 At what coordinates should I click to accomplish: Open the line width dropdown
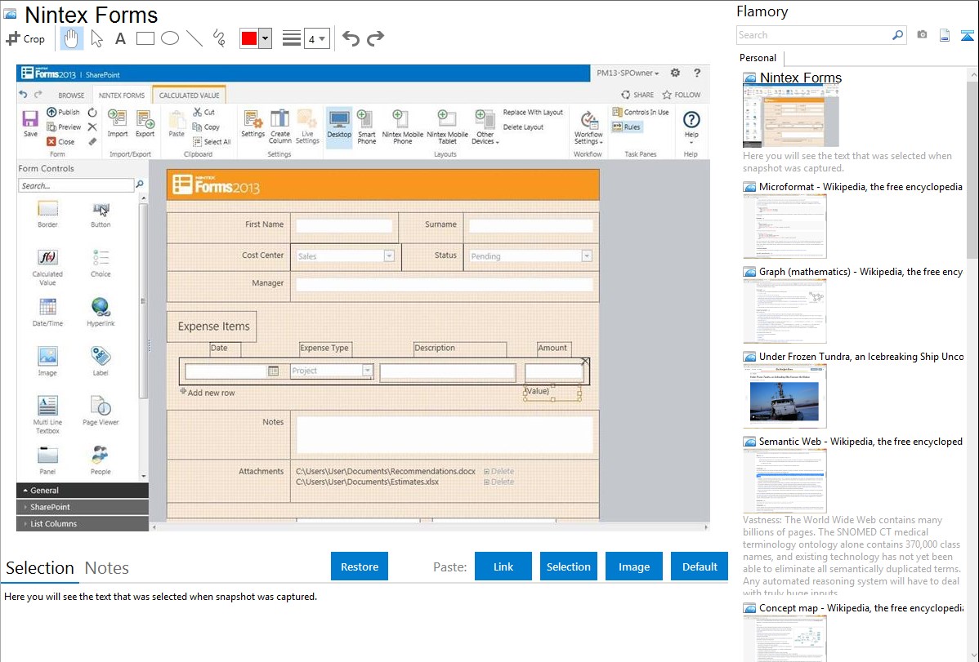[x=316, y=38]
